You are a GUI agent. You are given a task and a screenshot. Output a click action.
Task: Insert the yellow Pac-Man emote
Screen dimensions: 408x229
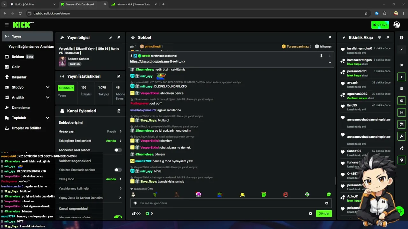click(x=242, y=194)
